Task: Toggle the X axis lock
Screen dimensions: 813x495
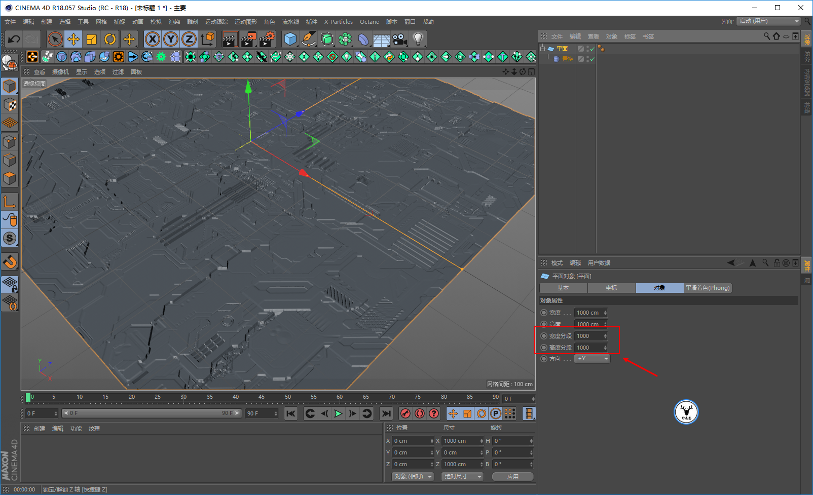Action: (x=153, y=39)
